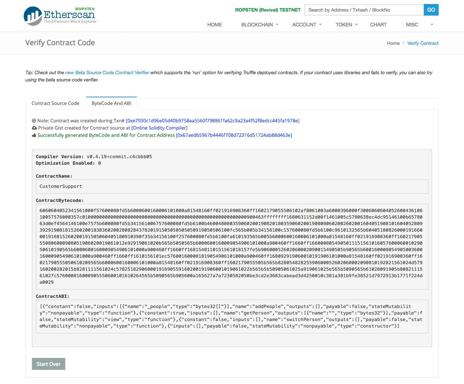Click ROPSTEN (Revival) TESTNET label
The image size is (464, 384).
(x=268, y=10)
